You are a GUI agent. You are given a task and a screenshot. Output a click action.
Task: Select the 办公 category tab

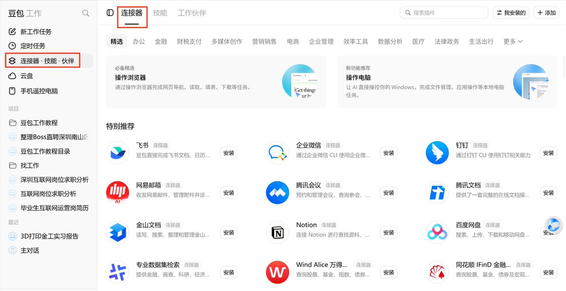click(x=139, y=42)
